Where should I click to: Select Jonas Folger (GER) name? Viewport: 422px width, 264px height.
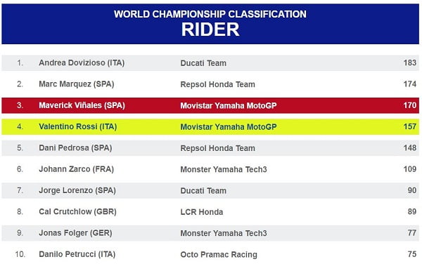tap(75, 233)
